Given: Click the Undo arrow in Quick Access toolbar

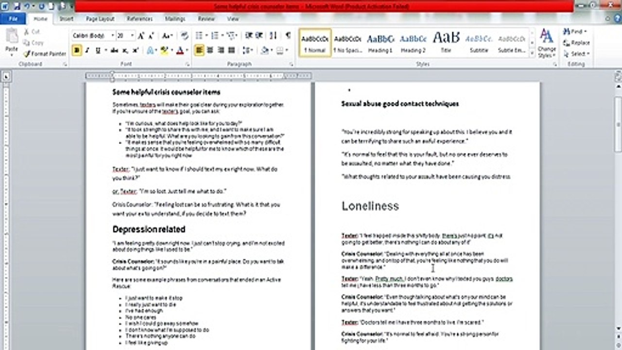Looking at the screenshot, I should pyautogui.click(x=28, y=7).
